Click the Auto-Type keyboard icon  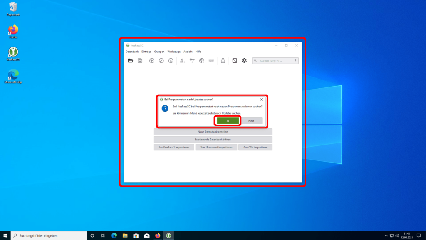[211, 61]
